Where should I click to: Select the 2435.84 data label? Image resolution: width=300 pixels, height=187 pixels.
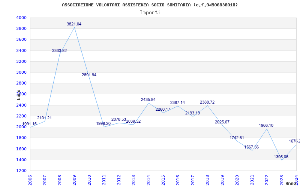click(x=148, y=99)
